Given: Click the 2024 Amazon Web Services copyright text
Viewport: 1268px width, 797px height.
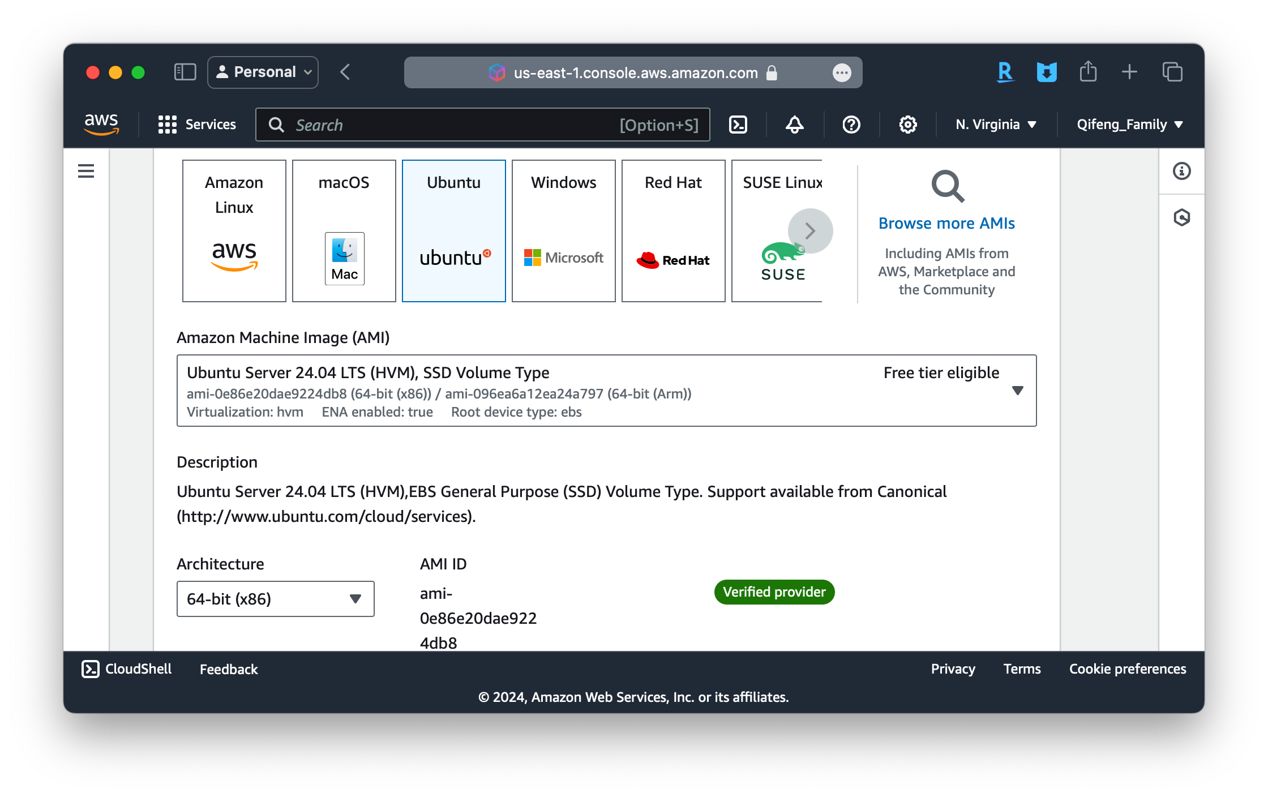Looking at the screenshot, I should pos(633,697).
